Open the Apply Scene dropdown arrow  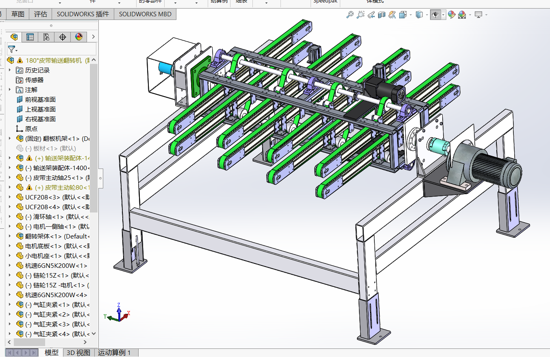tap(470, 15)
